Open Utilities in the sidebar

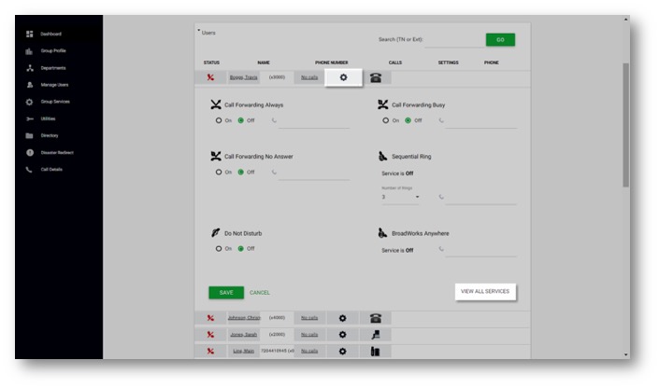[x=48, y=118]
